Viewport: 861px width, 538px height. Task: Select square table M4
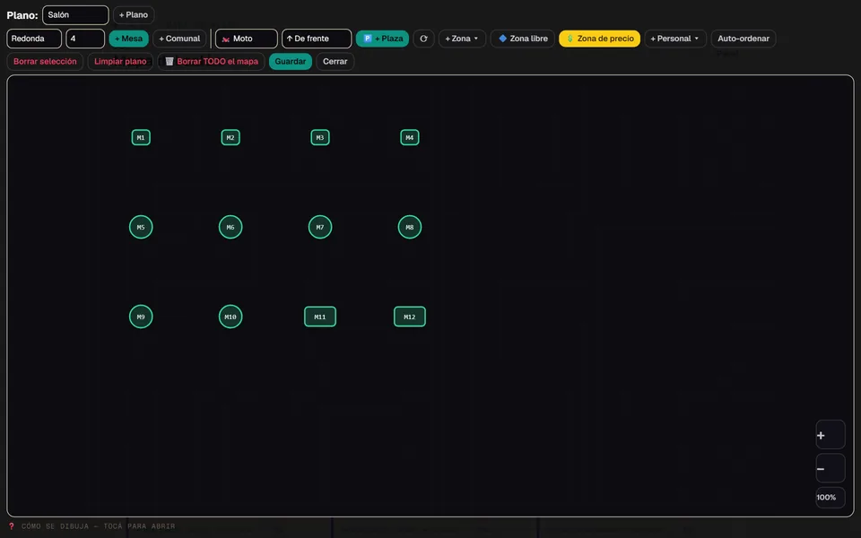click(410, 137)
